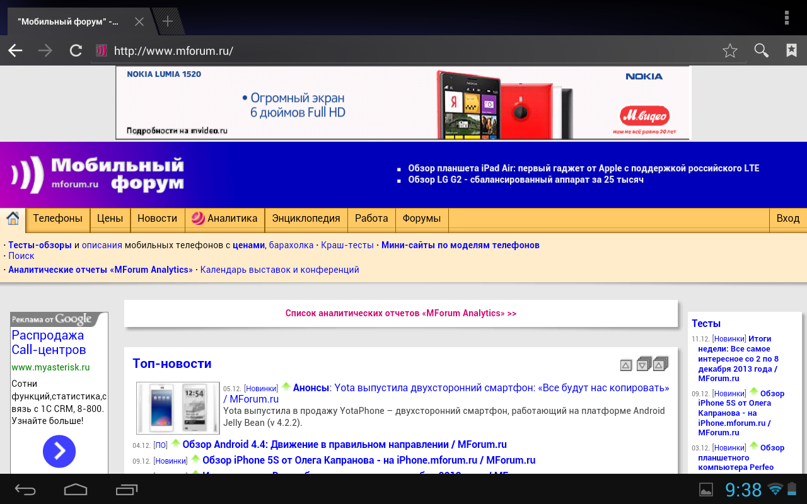Open the Краш-тесты link

pyautogui.click(x=347, y=245)
